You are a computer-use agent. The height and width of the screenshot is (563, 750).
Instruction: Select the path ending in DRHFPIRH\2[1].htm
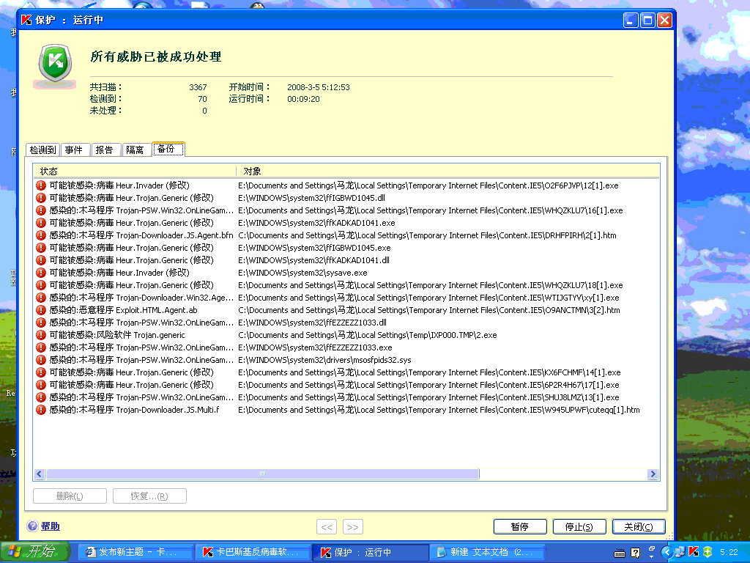pos(427,235)
